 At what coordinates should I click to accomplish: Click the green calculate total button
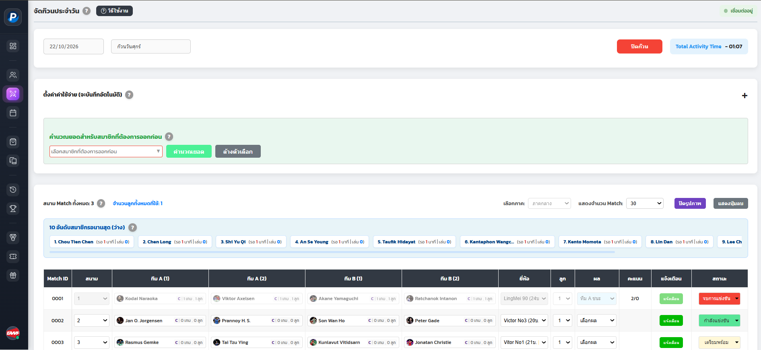189,151
